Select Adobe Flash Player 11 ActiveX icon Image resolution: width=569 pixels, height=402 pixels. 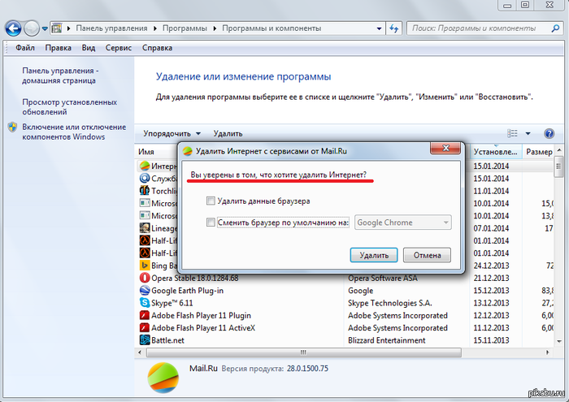(x=145, y=327)
